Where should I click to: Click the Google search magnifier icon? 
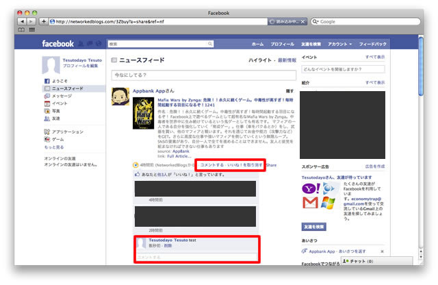[x=315, y=21]
